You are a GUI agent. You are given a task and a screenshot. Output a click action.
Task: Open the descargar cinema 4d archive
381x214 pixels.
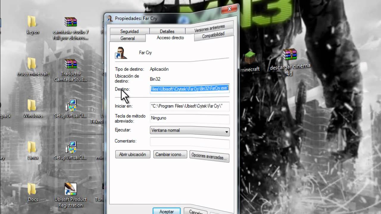[290, 54]
